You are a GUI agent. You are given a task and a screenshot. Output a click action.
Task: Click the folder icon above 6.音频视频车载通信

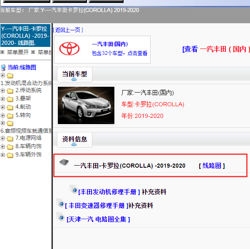10,123
